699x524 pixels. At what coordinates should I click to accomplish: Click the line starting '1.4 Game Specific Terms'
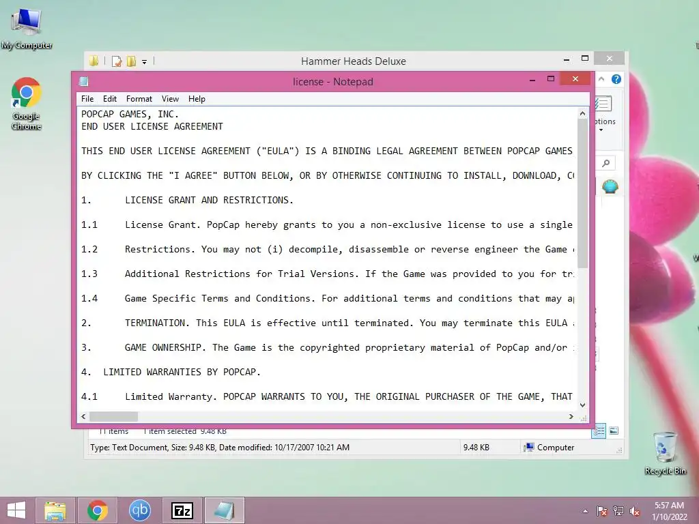click(328, 299)
